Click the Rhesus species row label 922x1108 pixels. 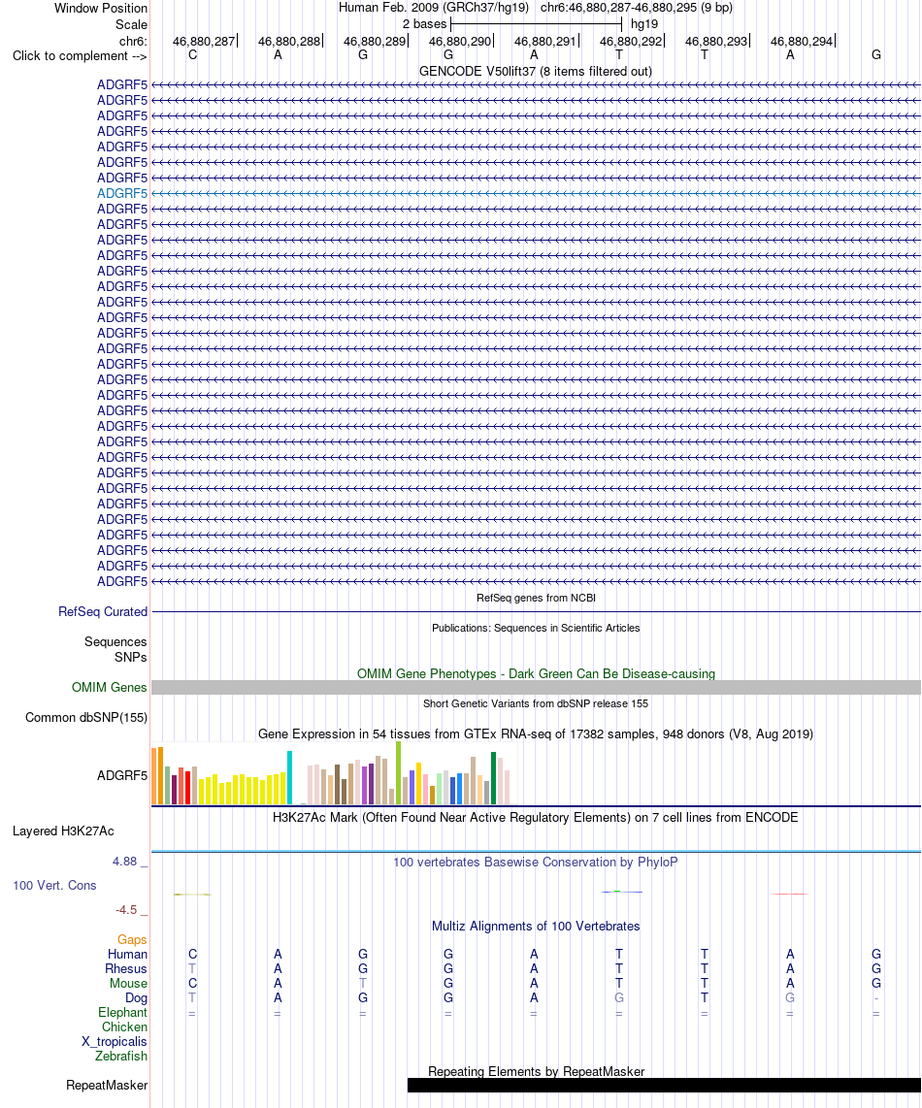point(126,969)
